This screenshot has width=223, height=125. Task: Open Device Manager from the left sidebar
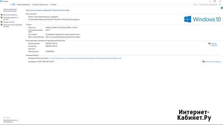(x=10, y=15)
